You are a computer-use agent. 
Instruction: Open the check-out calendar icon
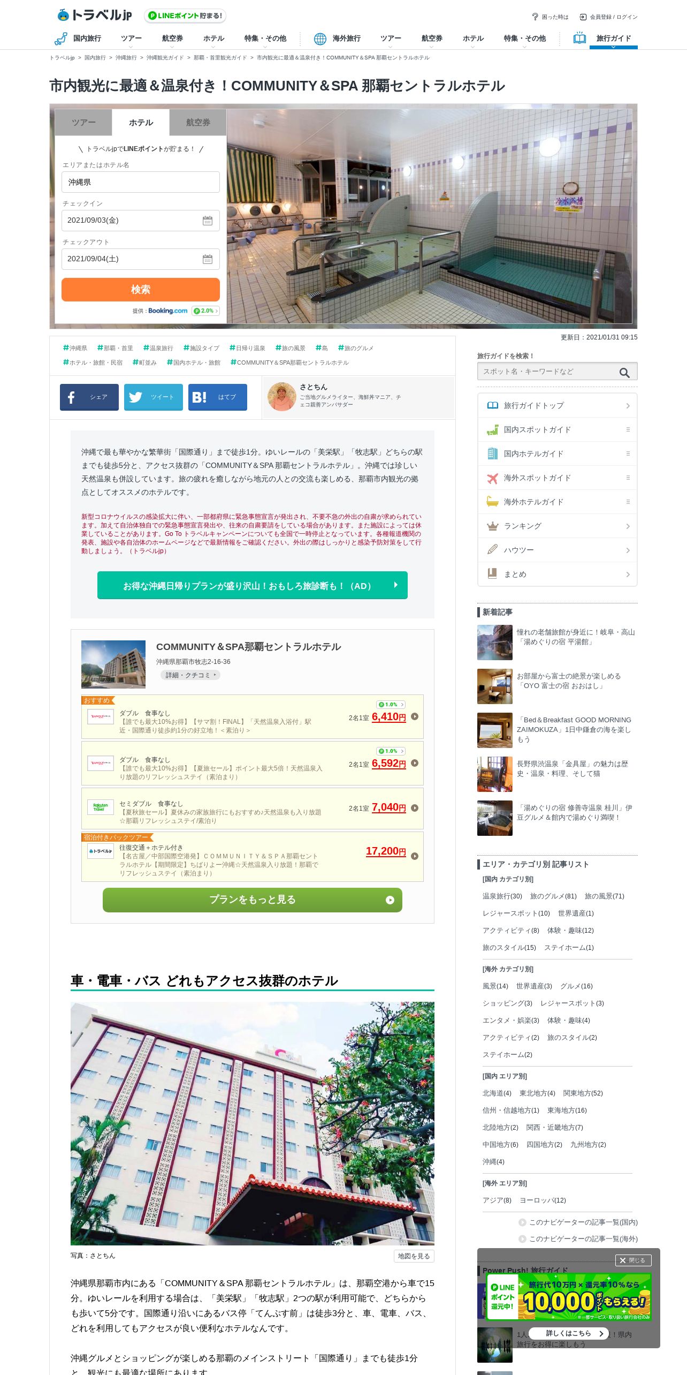[x=208, y=259]
